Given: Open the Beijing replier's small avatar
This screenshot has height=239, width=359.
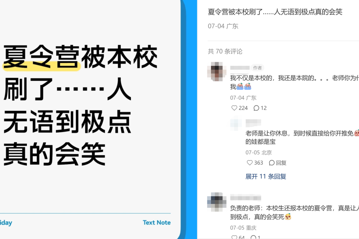Looking at the screenshot, I should 236,124.
